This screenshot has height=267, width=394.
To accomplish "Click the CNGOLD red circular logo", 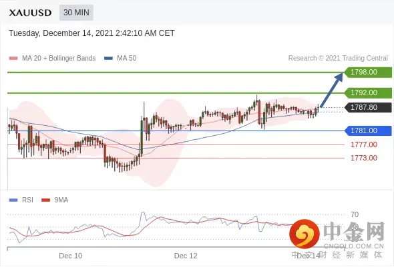I will click(305, 234).
